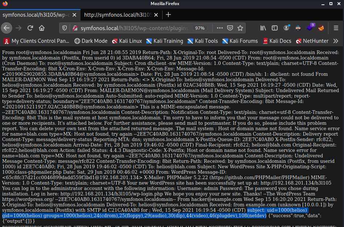The width and height of the screenshot is (344, 227).
Task: Open the Firefox hamburger application menu
Action: 336,28
